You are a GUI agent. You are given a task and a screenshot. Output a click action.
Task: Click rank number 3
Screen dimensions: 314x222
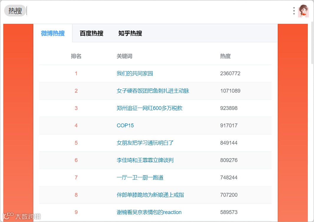76,108
